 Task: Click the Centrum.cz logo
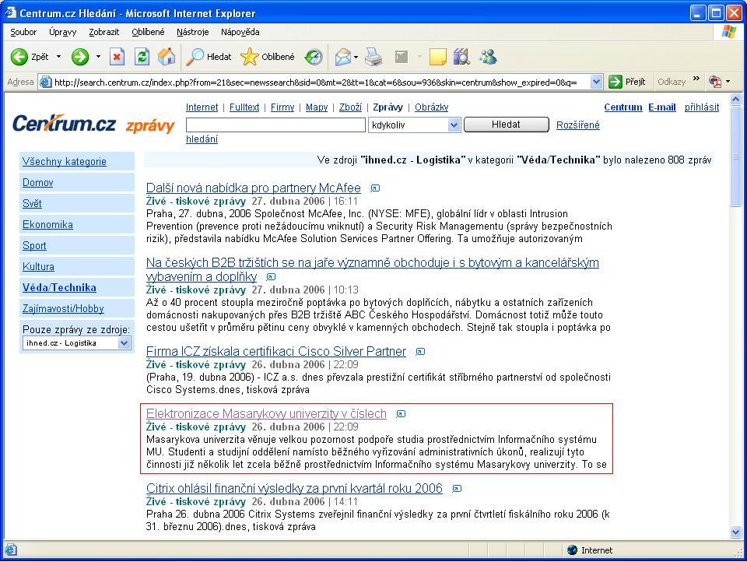click(x=64, y=124)
